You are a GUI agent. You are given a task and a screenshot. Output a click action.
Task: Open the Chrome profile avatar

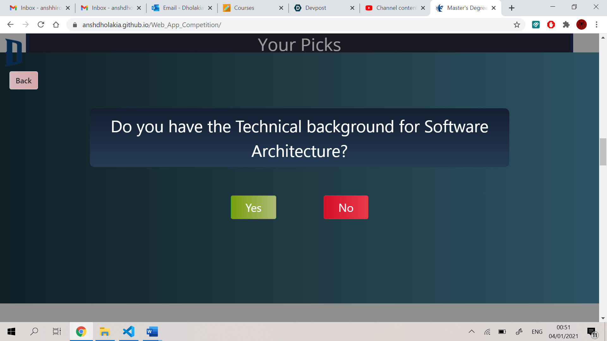click(x=581, y=25)
